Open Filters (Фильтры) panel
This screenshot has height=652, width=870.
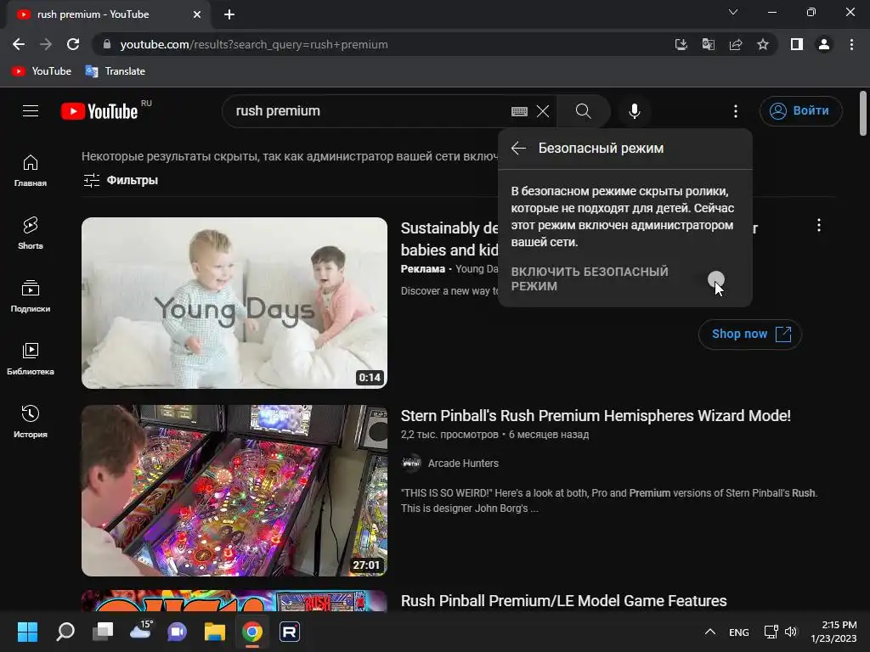coord(121,180)
